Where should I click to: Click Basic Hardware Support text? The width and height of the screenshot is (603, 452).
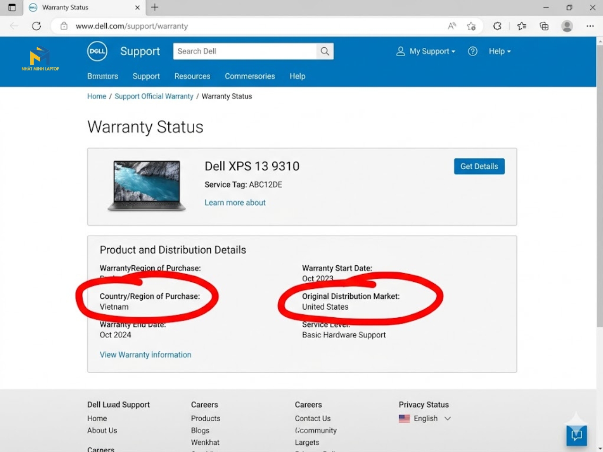click(x=344, y=335)
